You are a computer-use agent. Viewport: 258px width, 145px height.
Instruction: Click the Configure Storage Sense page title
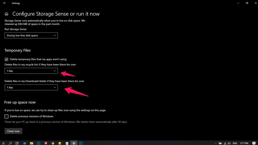[x=56, y=14]
